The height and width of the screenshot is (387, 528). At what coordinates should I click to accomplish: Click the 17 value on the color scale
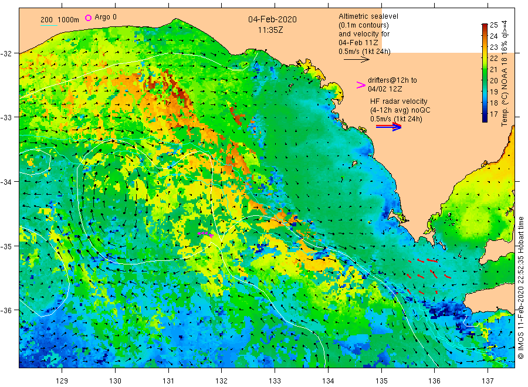493,114
